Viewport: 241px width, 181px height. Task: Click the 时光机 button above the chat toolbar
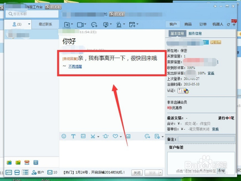(x=117, y=14)
